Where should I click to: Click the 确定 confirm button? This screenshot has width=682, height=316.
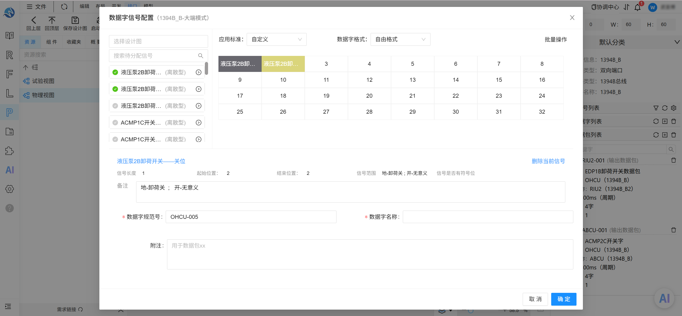(564, 299)
